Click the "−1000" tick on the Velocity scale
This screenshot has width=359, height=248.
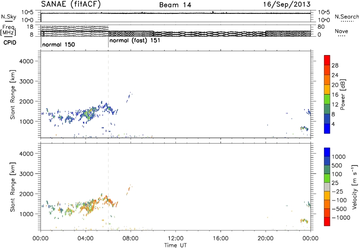[341, 218]
